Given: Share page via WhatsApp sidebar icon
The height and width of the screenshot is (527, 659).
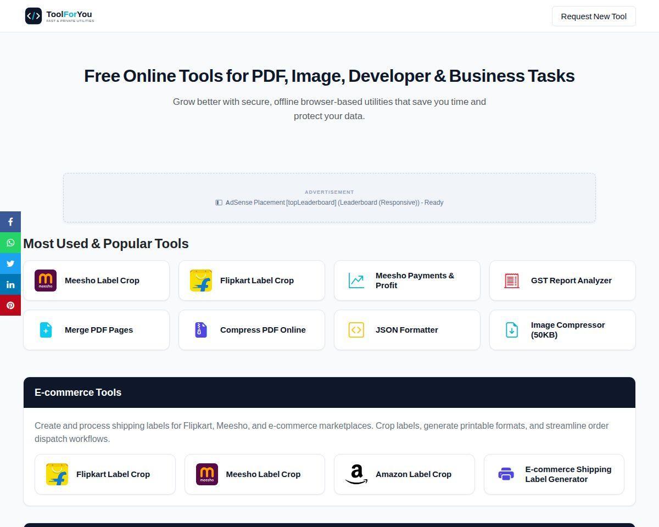Looking at the screenshot, I should click(10, 243).
